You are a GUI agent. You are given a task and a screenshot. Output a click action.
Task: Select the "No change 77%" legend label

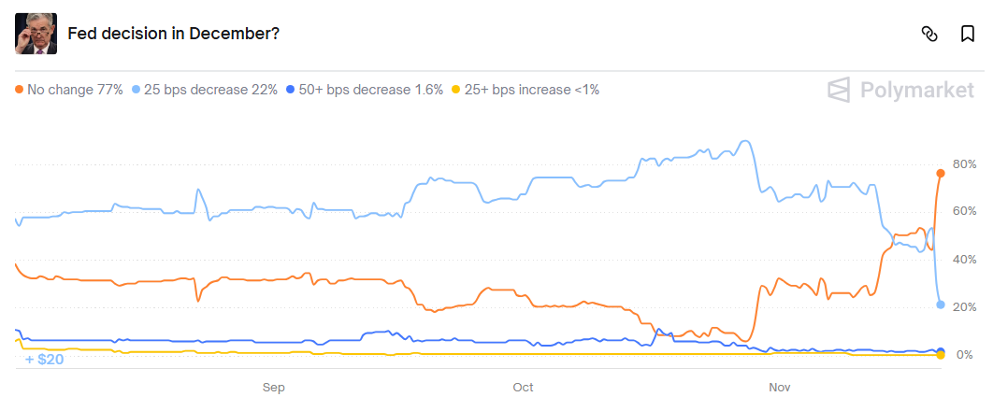click(x=75, y=90)
